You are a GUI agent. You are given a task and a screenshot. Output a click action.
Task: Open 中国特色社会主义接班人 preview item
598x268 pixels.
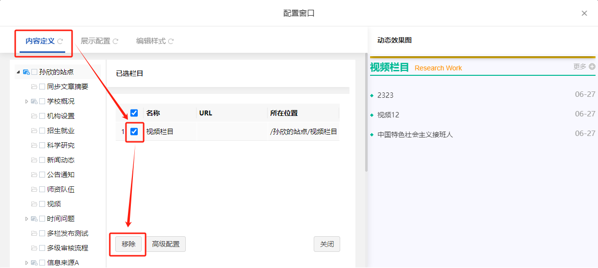tap(415, 134)
